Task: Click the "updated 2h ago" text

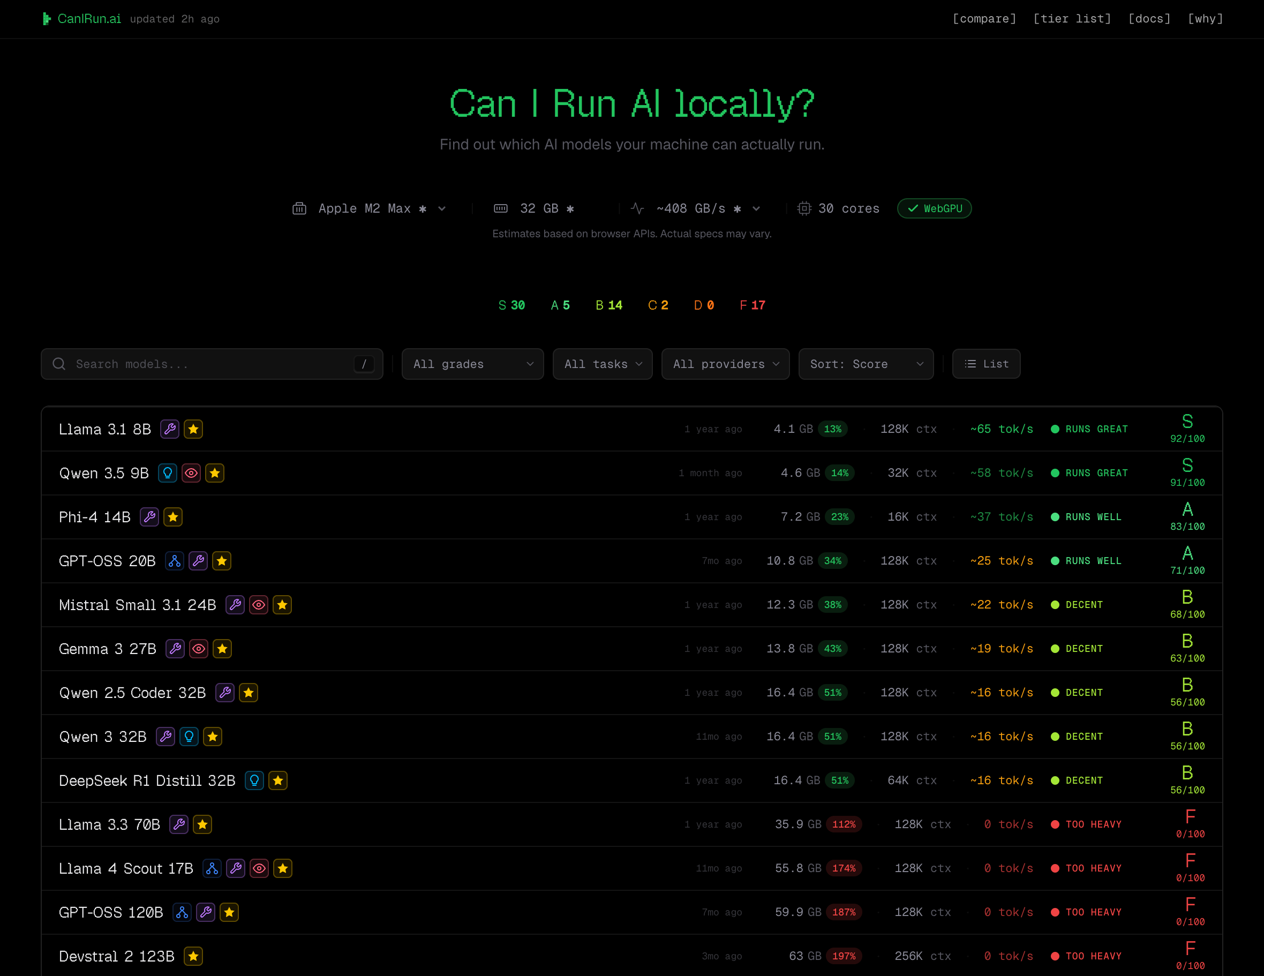Action: coord(175,19)
